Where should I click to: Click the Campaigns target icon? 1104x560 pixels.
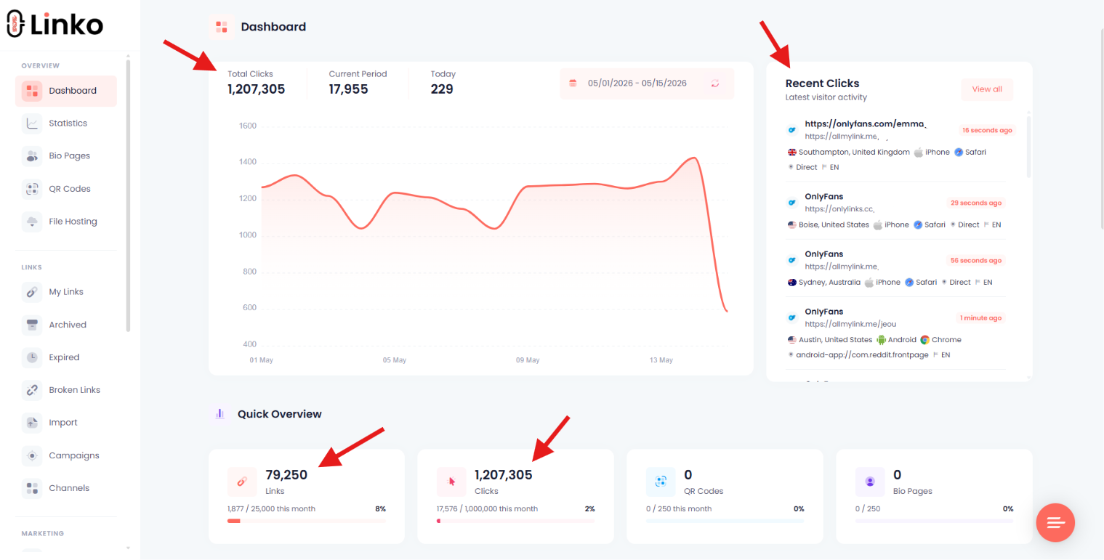coord(32,455)
